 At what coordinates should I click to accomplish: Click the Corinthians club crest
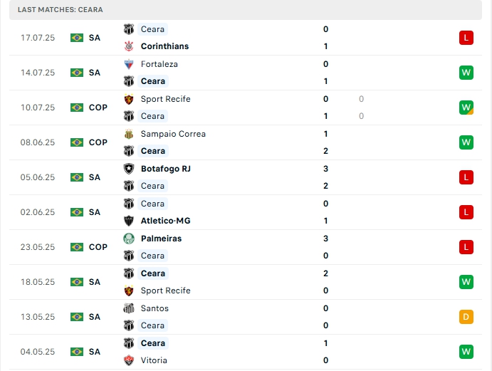pyautogui.click(x=129, y=46)
